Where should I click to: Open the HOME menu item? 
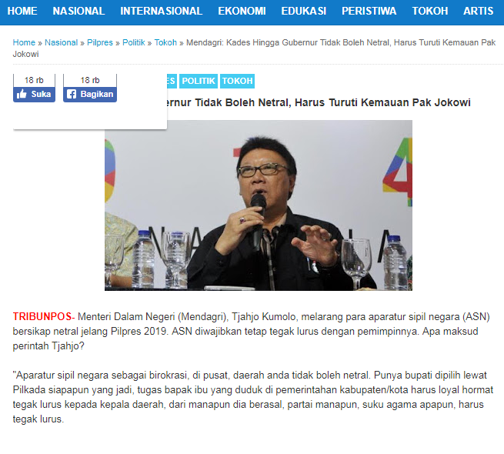pos(22,11)
